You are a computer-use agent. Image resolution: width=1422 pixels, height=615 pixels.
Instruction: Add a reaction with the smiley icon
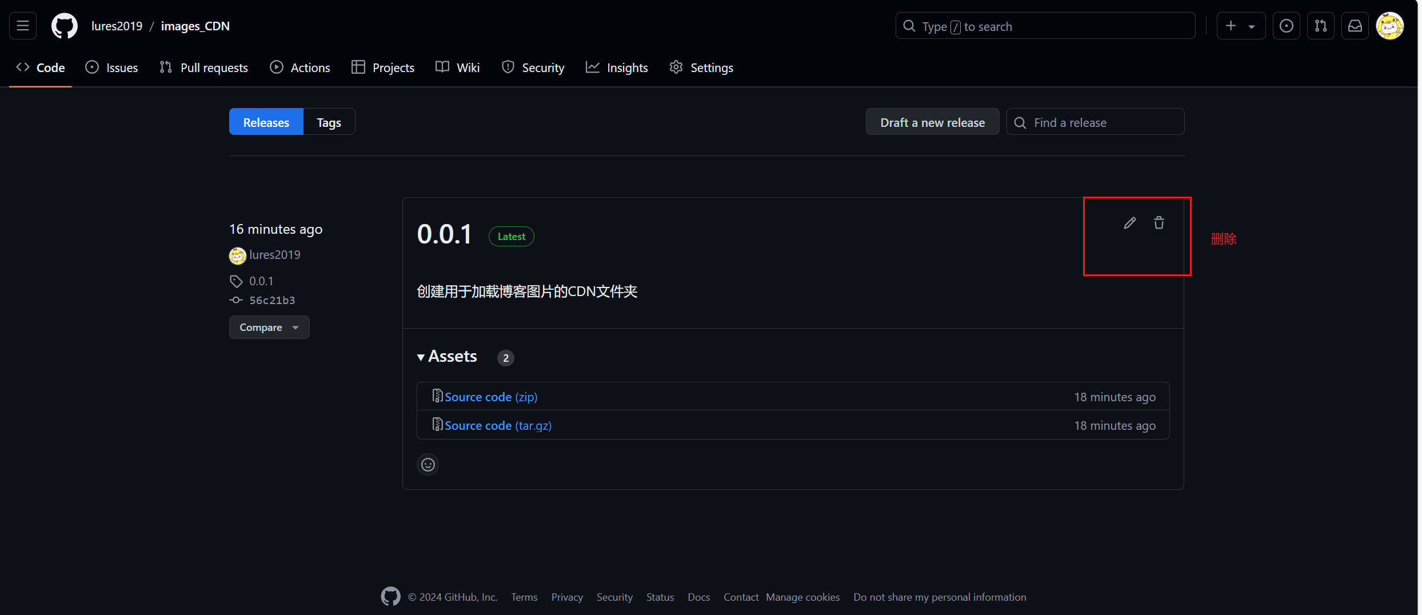click(x=428, y=465)
